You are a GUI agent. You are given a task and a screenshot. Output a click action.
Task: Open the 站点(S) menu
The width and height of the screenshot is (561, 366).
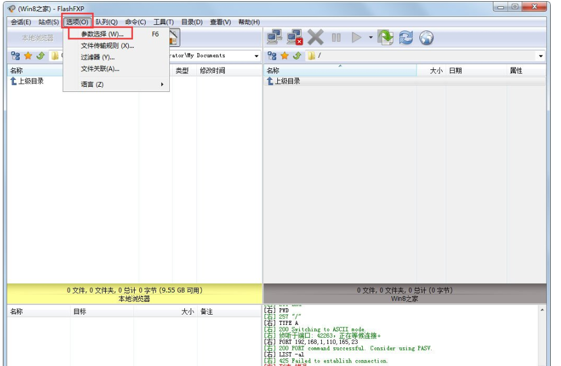(x=49, y=22)
